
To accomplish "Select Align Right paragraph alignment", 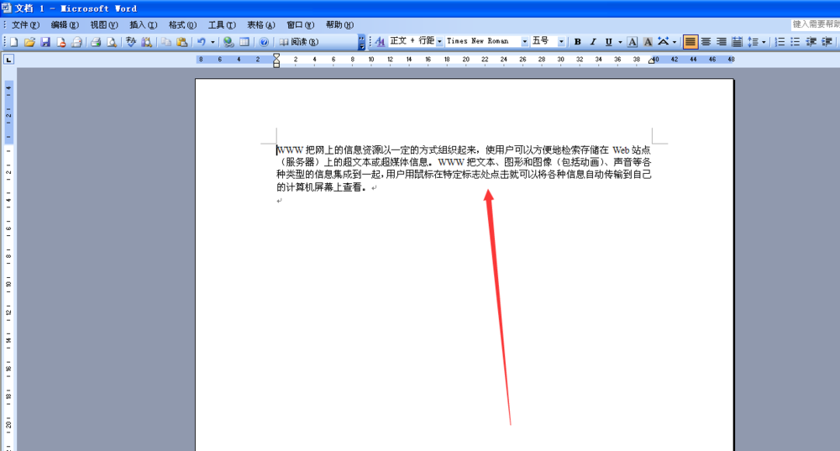I will pyautogui.click(x=722, y=42).
